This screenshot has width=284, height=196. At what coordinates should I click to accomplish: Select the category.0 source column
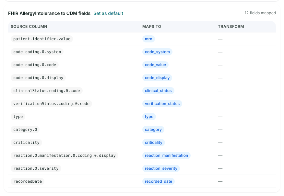(25, 130)
